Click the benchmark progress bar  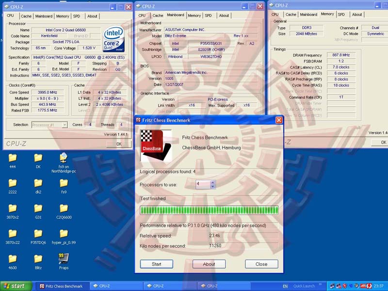209,210
